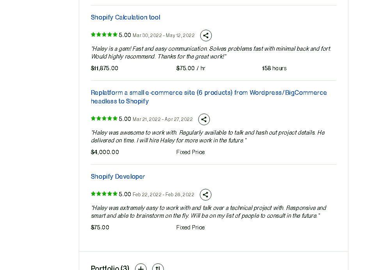380x270 pixels.
Task: Click the stars on Shopify Developer job
Action: [x=104, y=194]
